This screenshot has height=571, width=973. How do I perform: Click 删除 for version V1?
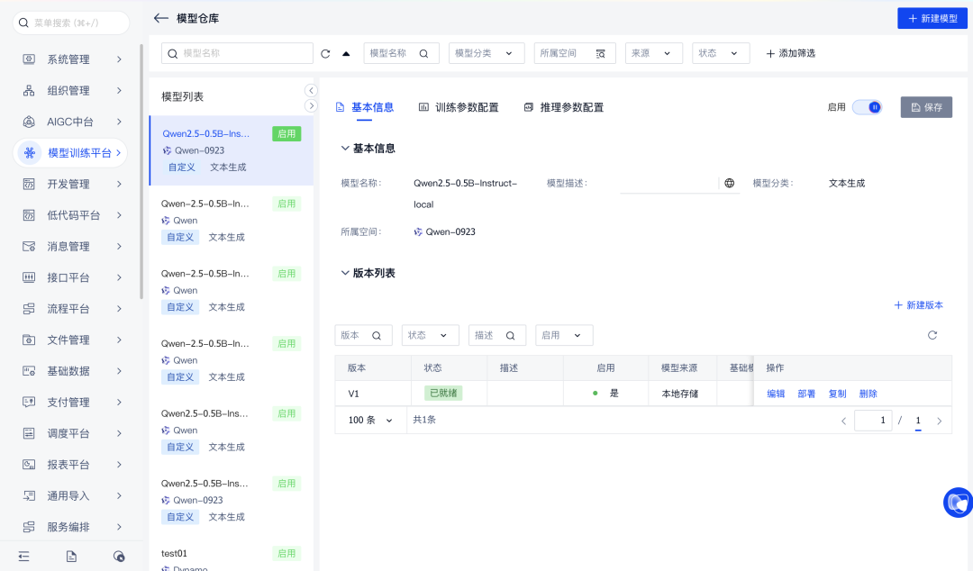868,394
